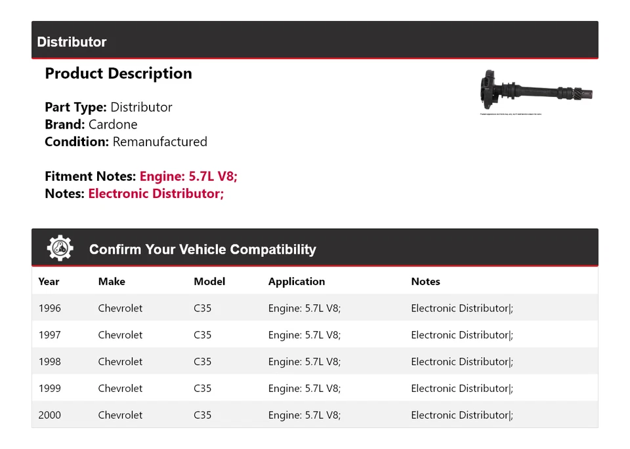This screenshot has width=630, height=449.
Task: Click the Make column header
Action: (112, 281)
